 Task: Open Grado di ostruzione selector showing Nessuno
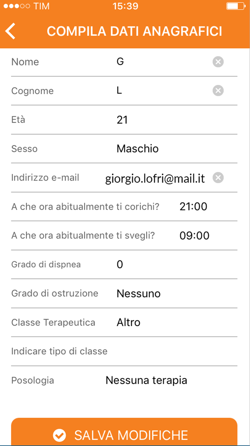tap(138, 293)
